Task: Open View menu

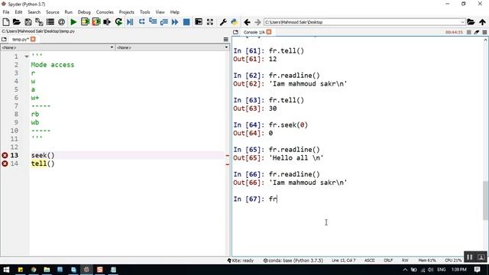Action: coord(160,12)
